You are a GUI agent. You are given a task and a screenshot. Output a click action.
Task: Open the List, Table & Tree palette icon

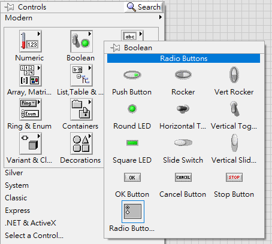[x=81, y=75]
